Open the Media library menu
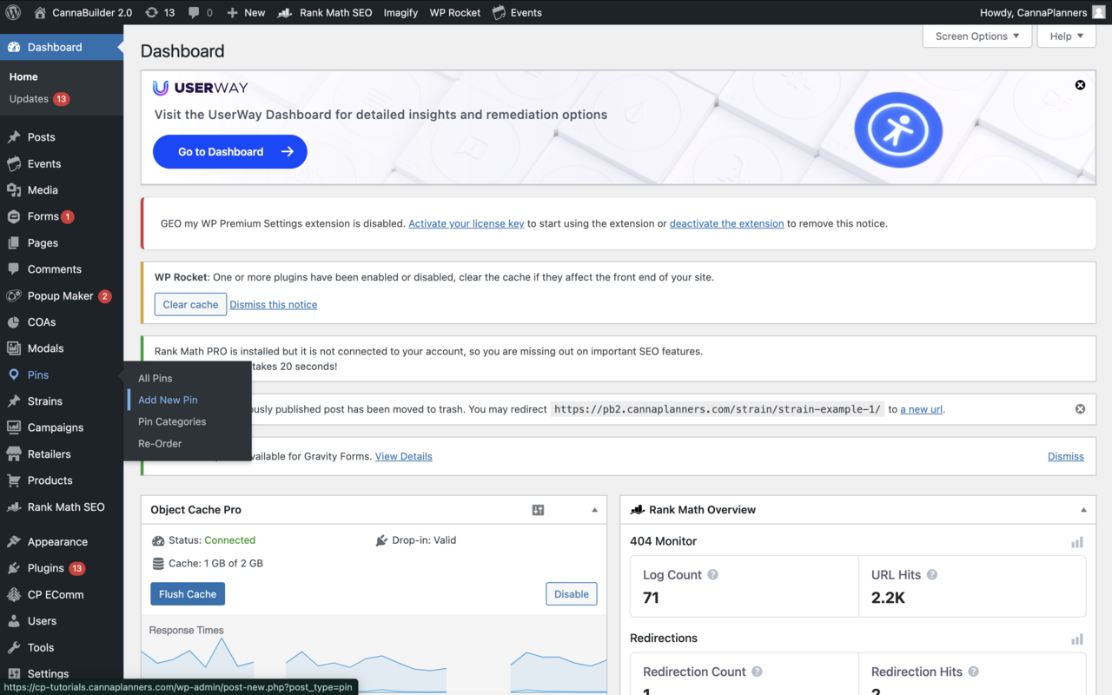This screenshot has height=695, width=1112. coord(62,189)
